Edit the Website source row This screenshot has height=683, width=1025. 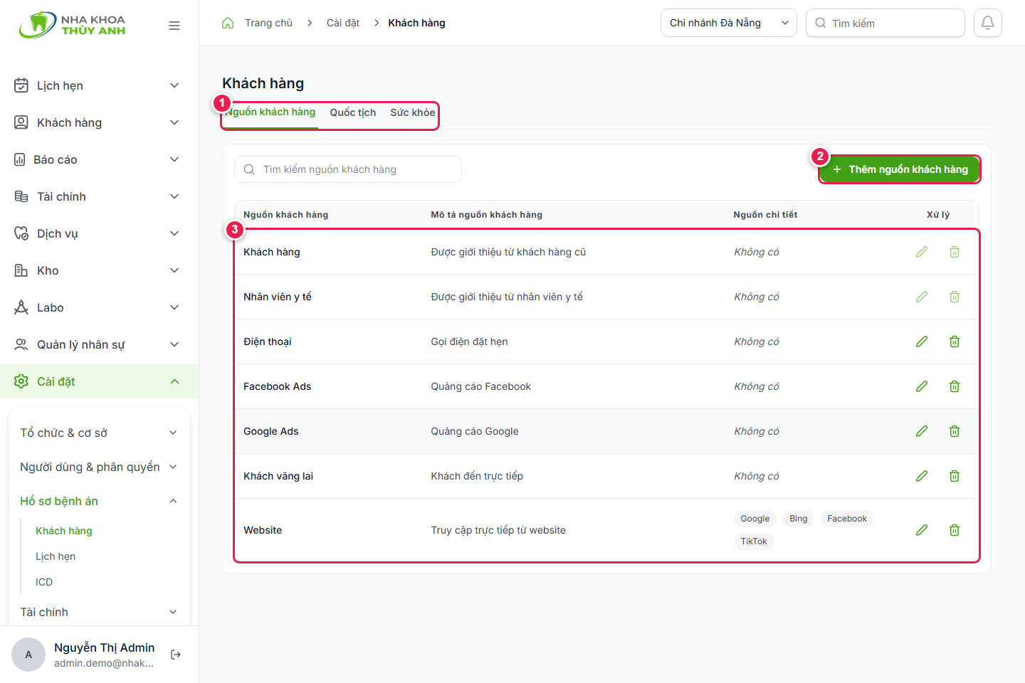coord(922,530)
